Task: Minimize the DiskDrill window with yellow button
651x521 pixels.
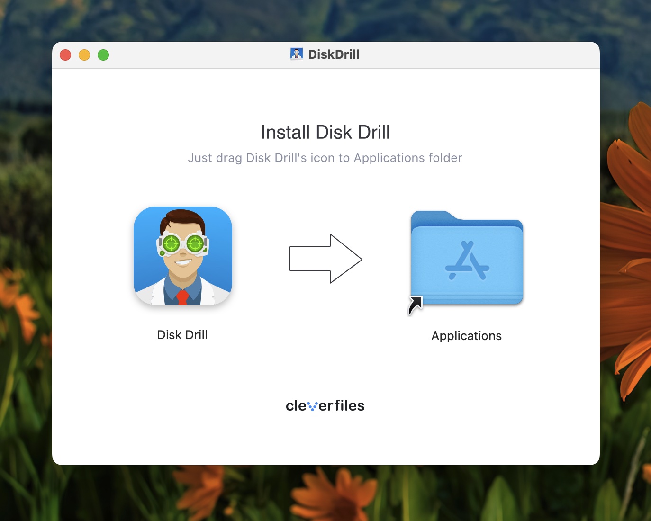Action: tap(84, 55)
